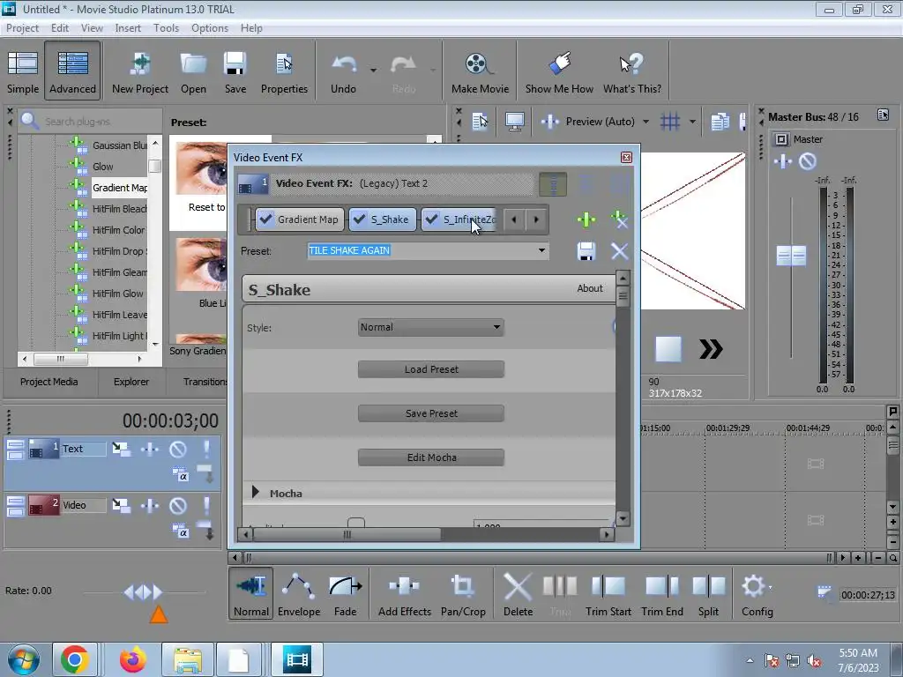Select HitFilm Glow in plug-in list
Screen dimensions: 903x677
click(x=118, y=294)
